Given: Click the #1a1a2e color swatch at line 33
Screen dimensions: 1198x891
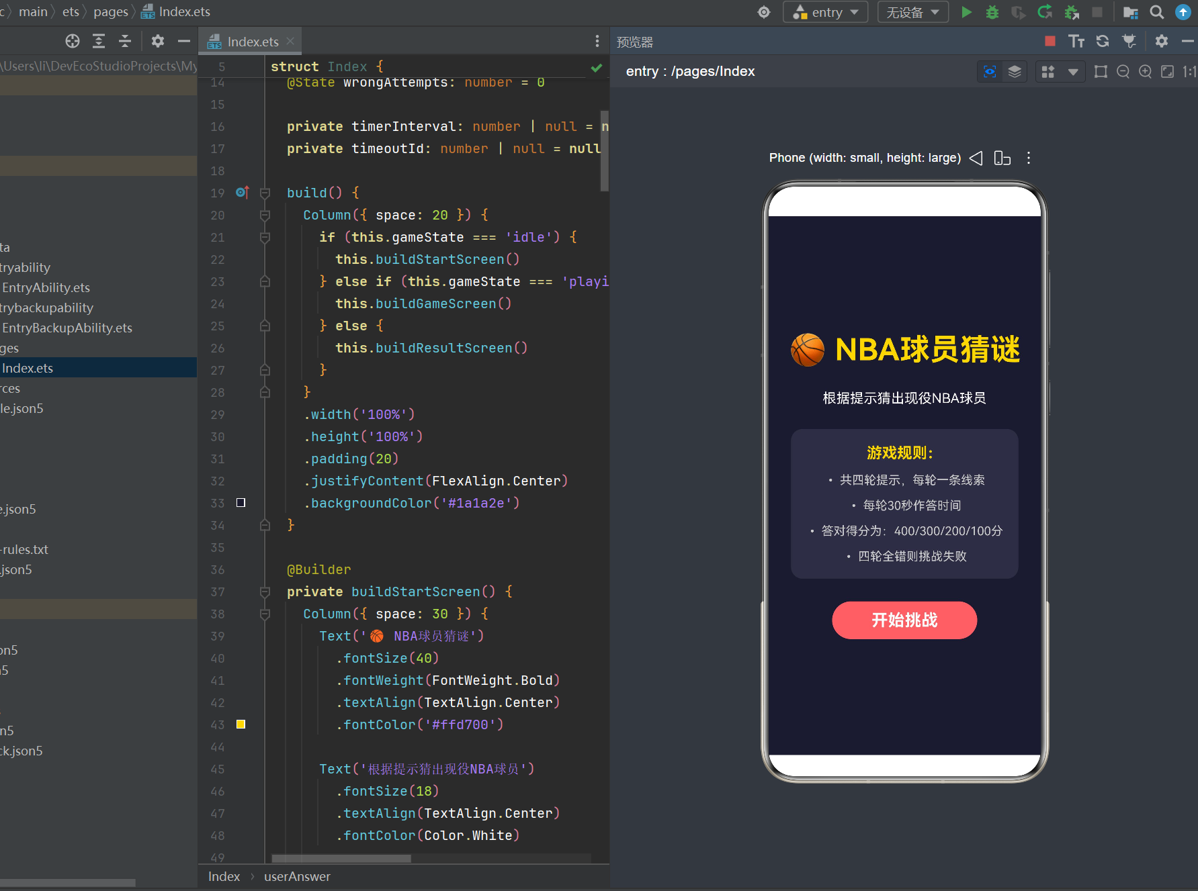Looking at the screenshot, I should click(x=241, y=503).
